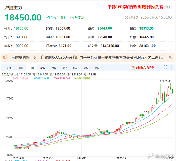Switch to the 30分 interval tab
Screen dimensions: 176x161
pyautogui.click(x=86, y=68)
